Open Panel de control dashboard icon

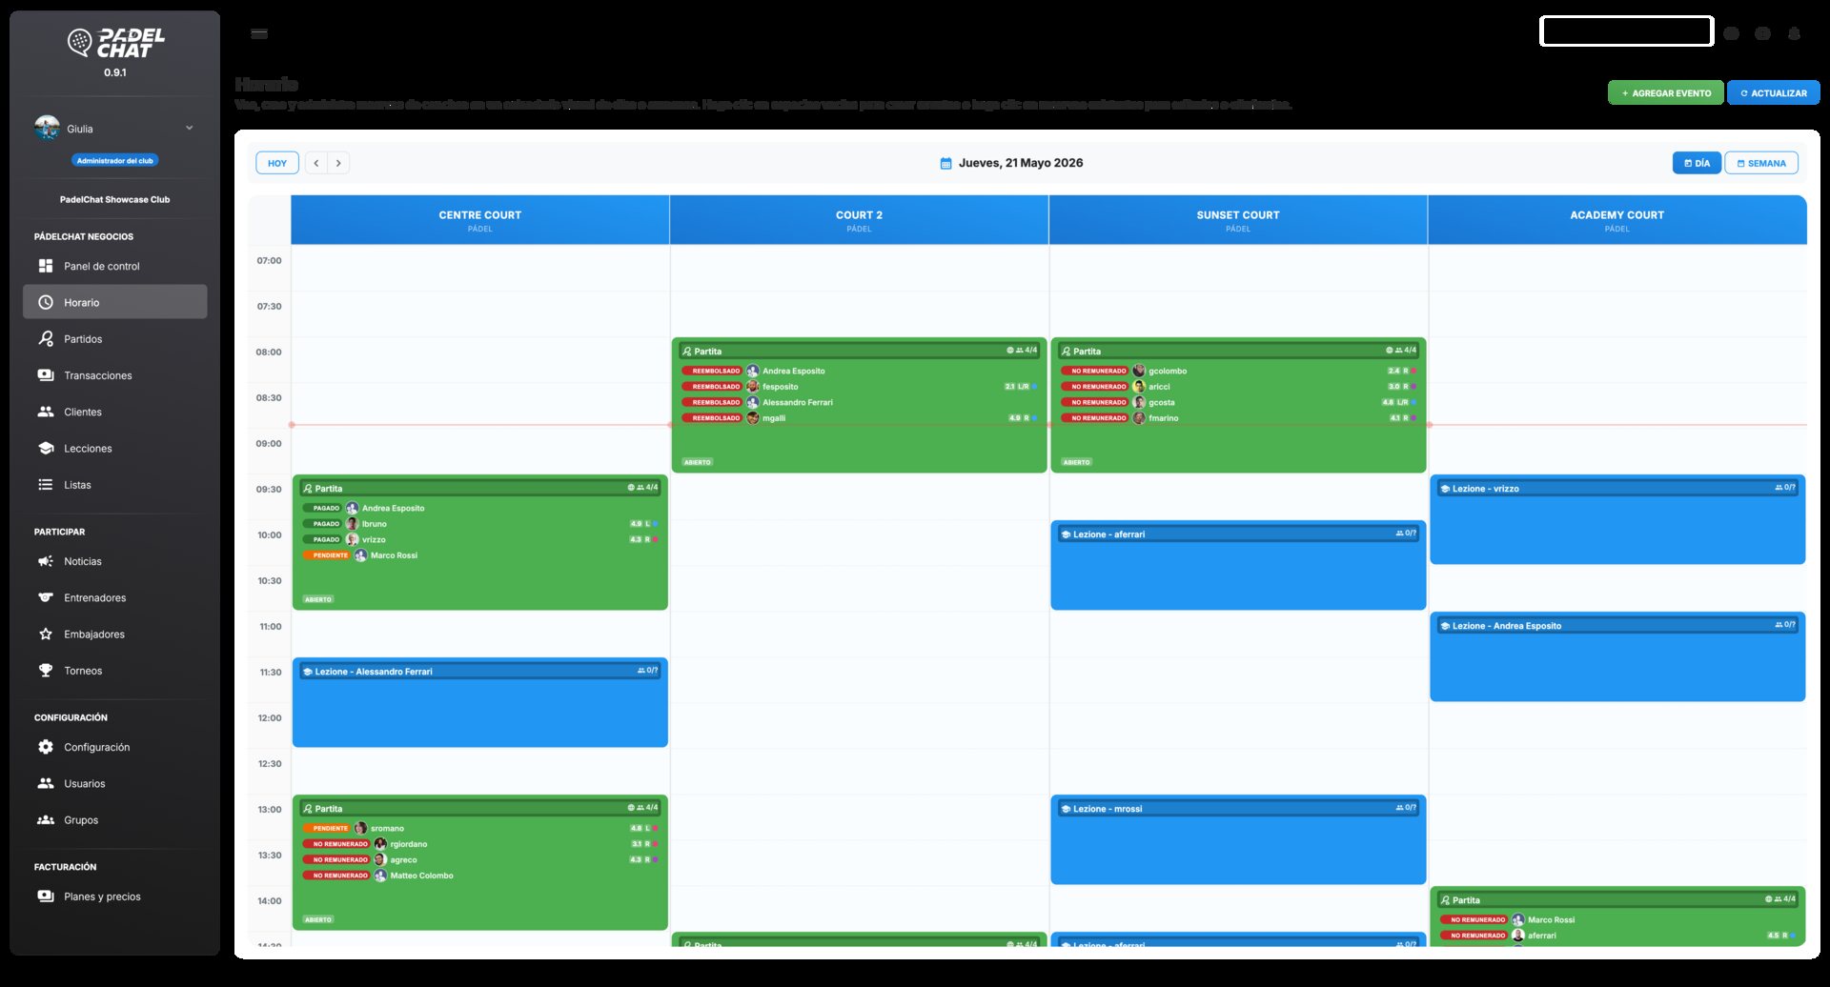(46, 266)
